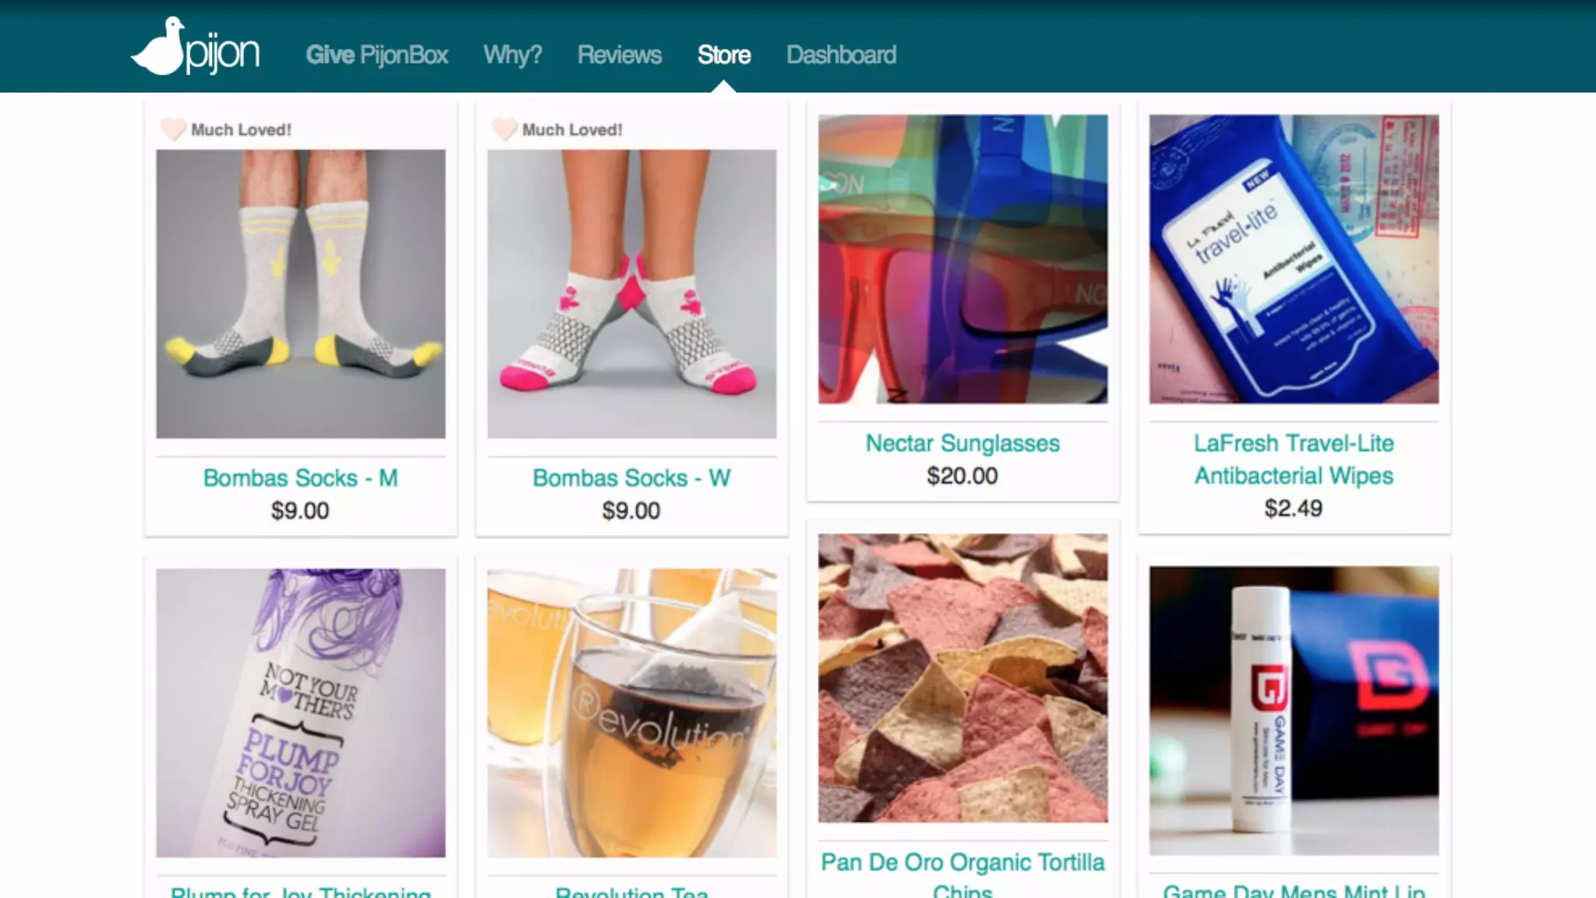Open Bombas Socks - M product link

pyautogui.click(x=300, y=478)
